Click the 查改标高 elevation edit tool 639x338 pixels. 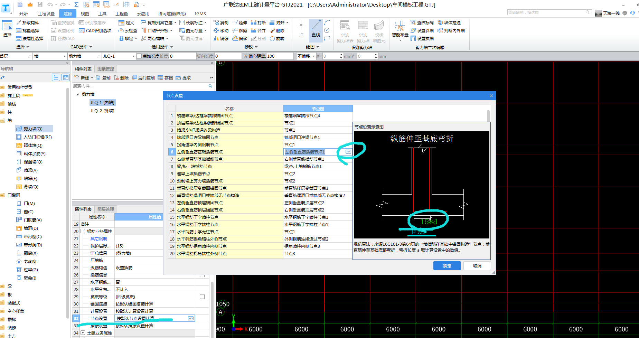click(x=422, y=22)
